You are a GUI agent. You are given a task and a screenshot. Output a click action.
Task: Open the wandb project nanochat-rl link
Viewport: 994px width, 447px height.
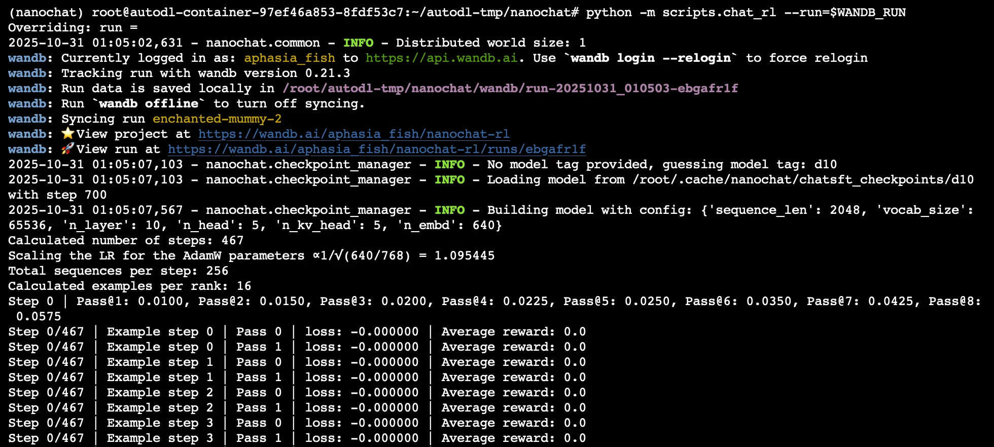click(x=354, y=134)
